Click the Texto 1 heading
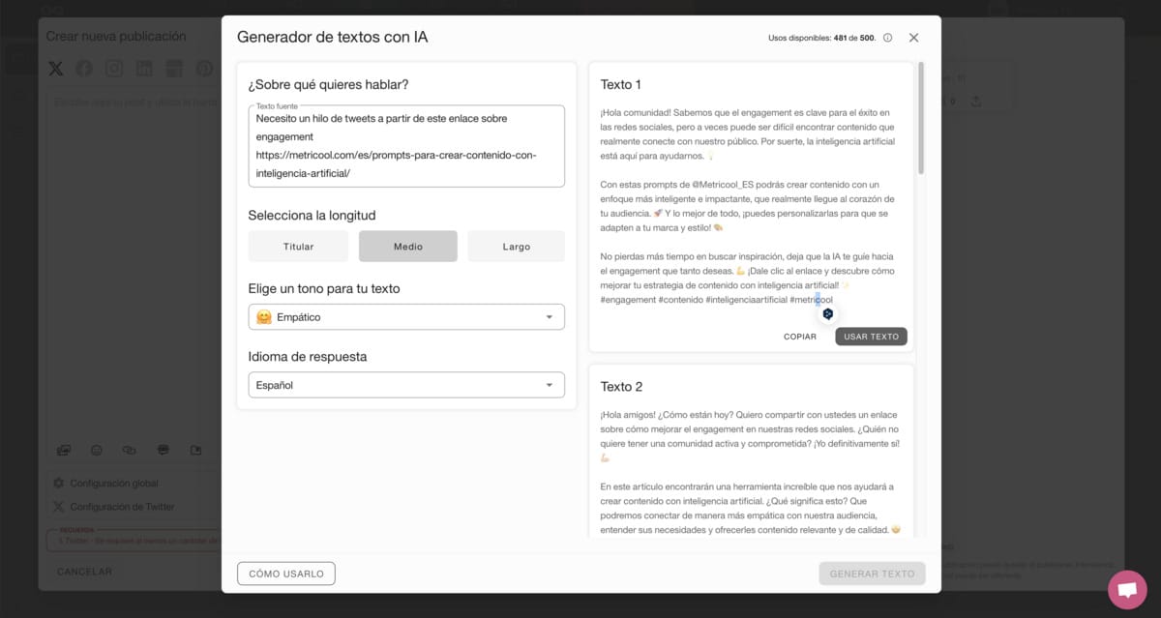 (621, 85)
